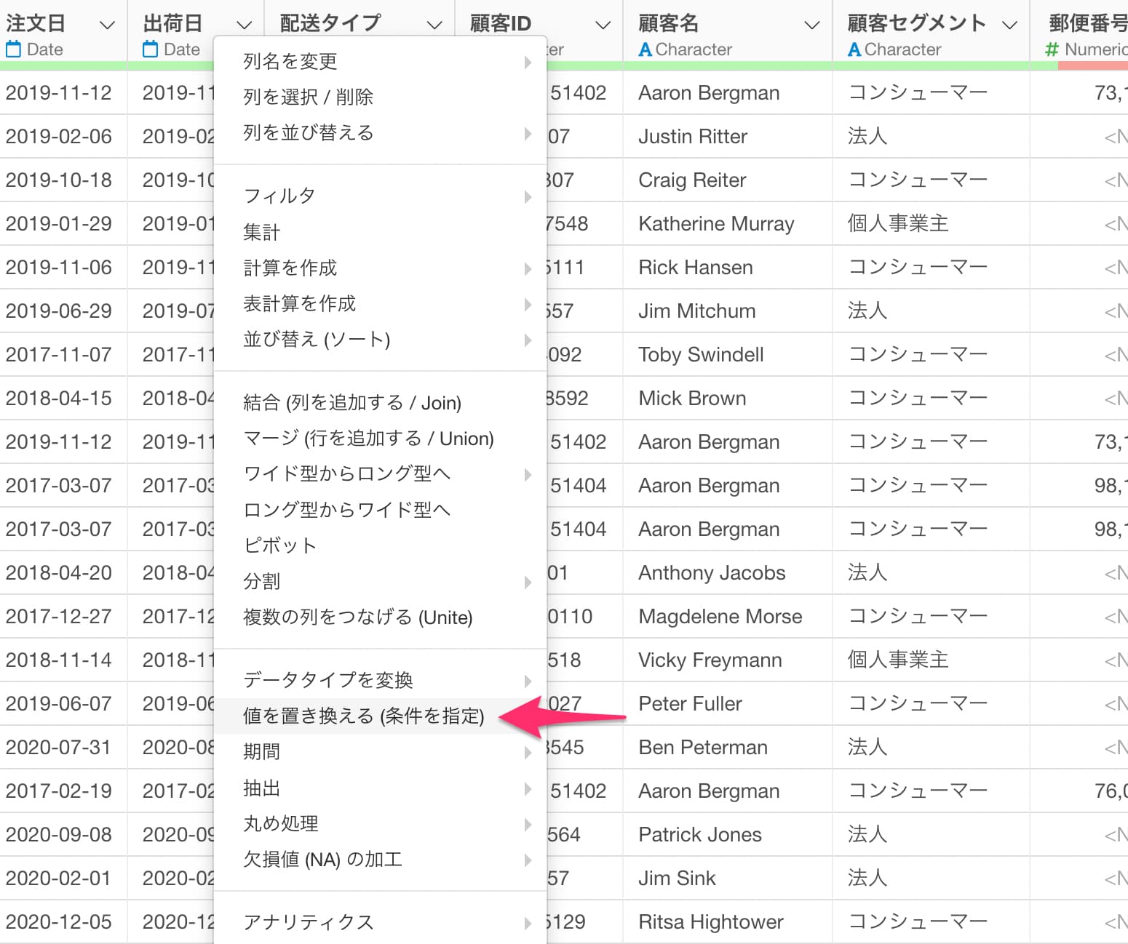Open the フィルタ submenu
The width and height of the screenshot is (1128, 944).
(x=380, y=196)
